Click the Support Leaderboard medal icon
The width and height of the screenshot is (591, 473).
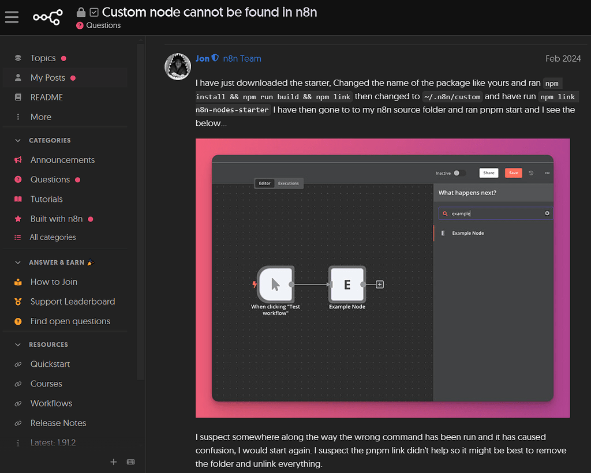18,302
